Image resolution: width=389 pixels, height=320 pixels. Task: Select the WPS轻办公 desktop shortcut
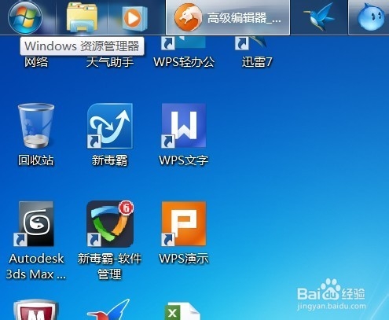coord(184,43)
